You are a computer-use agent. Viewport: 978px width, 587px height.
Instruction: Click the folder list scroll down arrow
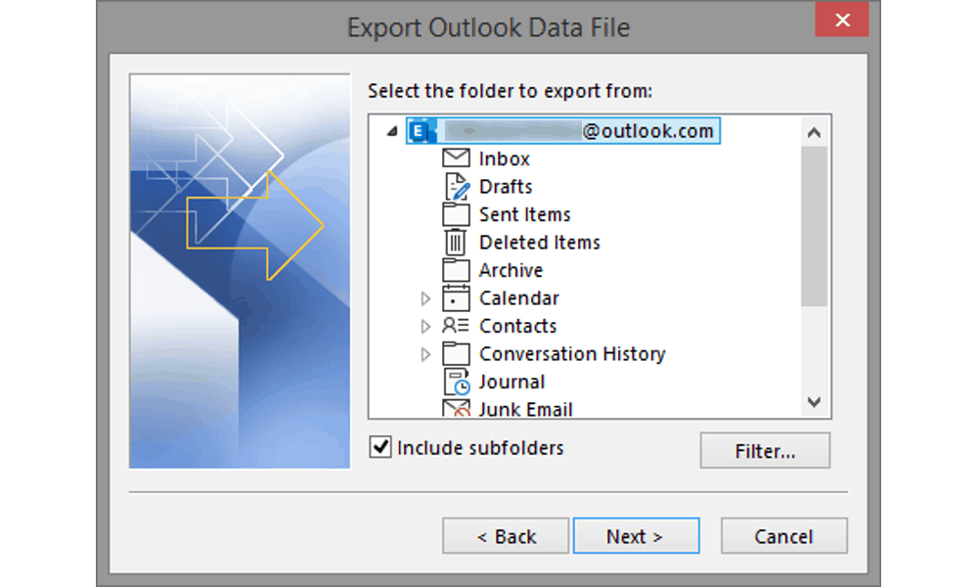[814, 402]
